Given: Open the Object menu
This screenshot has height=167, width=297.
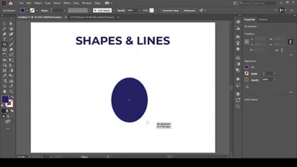Looking at the screenshot, I should (x=38, y=3).
